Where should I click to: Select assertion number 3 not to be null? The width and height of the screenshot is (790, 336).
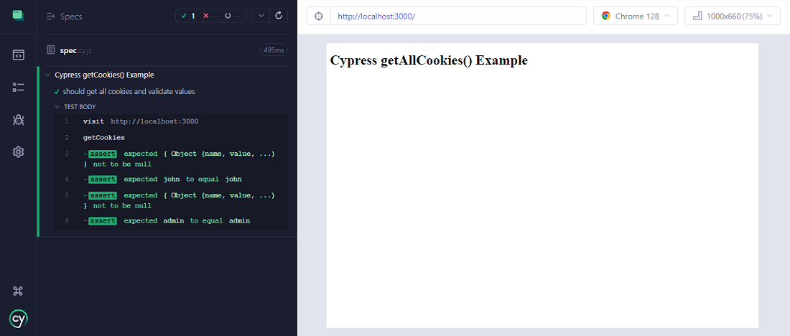[171, 159]
